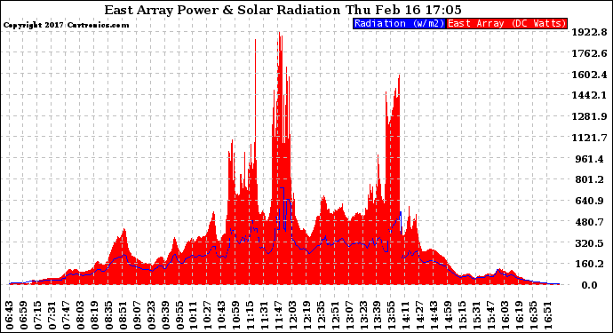Click the 07:47 time label
Screen dimensions: 613x333
[x=66, y=315]
